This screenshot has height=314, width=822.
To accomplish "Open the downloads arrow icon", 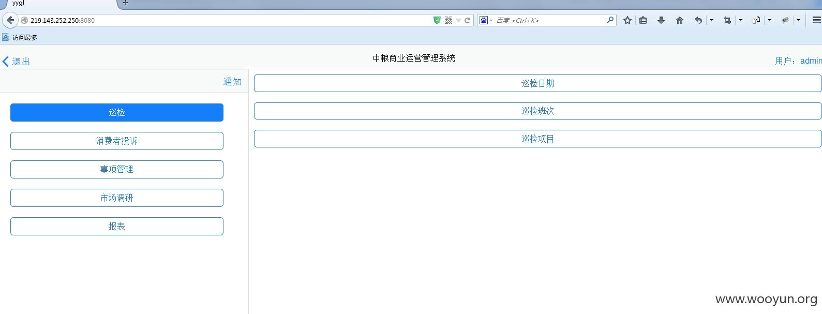I will pyautogui.click(x=661, y=20).
